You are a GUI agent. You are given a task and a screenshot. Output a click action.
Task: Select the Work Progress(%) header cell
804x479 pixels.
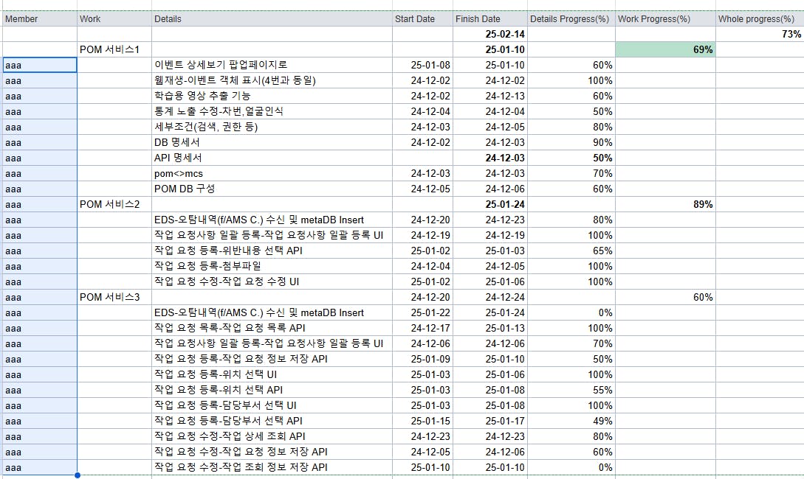click(x=665, y=19)
